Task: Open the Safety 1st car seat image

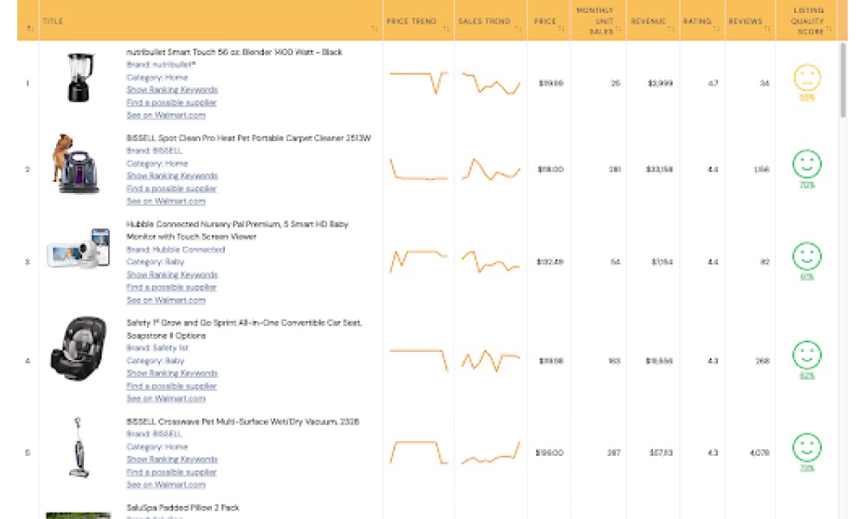Action: click(79, 348)
